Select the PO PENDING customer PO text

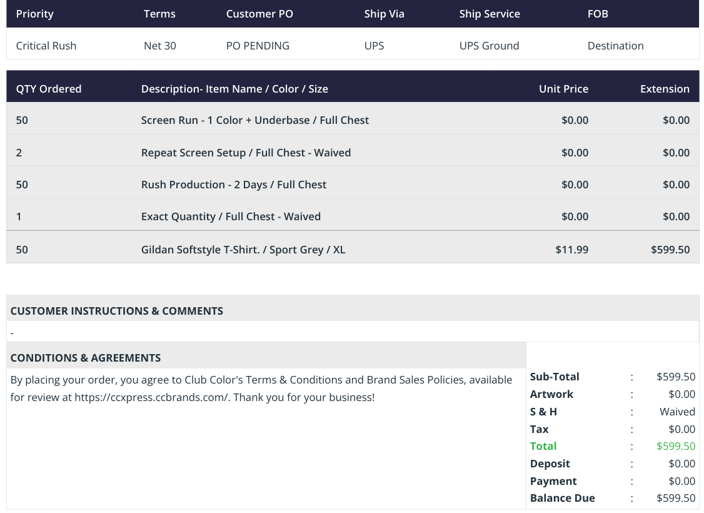pos(258,46)
